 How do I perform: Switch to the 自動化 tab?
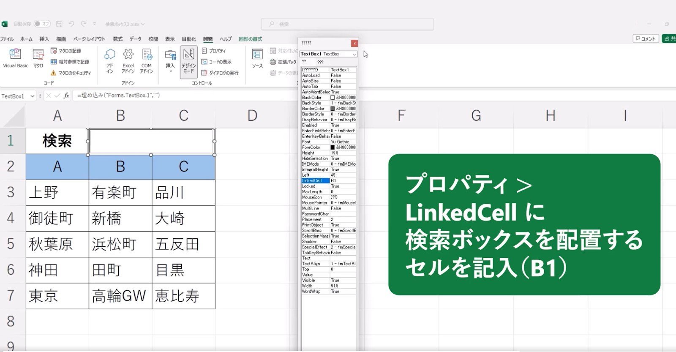(189, 39)
